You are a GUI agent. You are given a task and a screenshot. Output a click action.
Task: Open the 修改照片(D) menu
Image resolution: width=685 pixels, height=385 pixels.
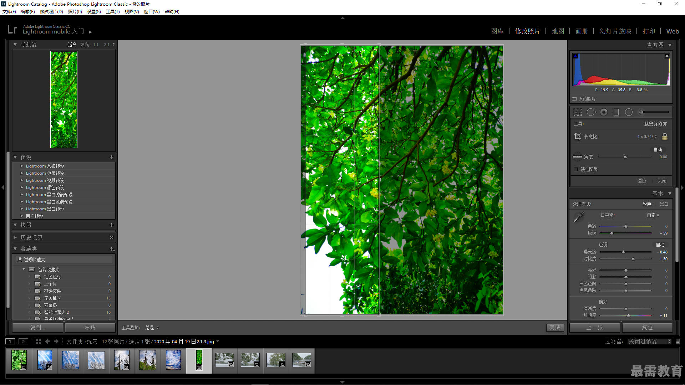(51, 12)
